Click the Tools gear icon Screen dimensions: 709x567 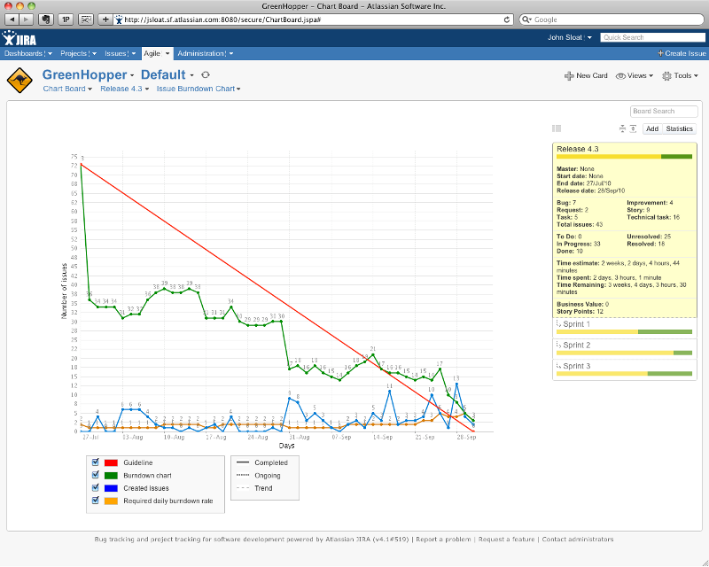(666, 76)
